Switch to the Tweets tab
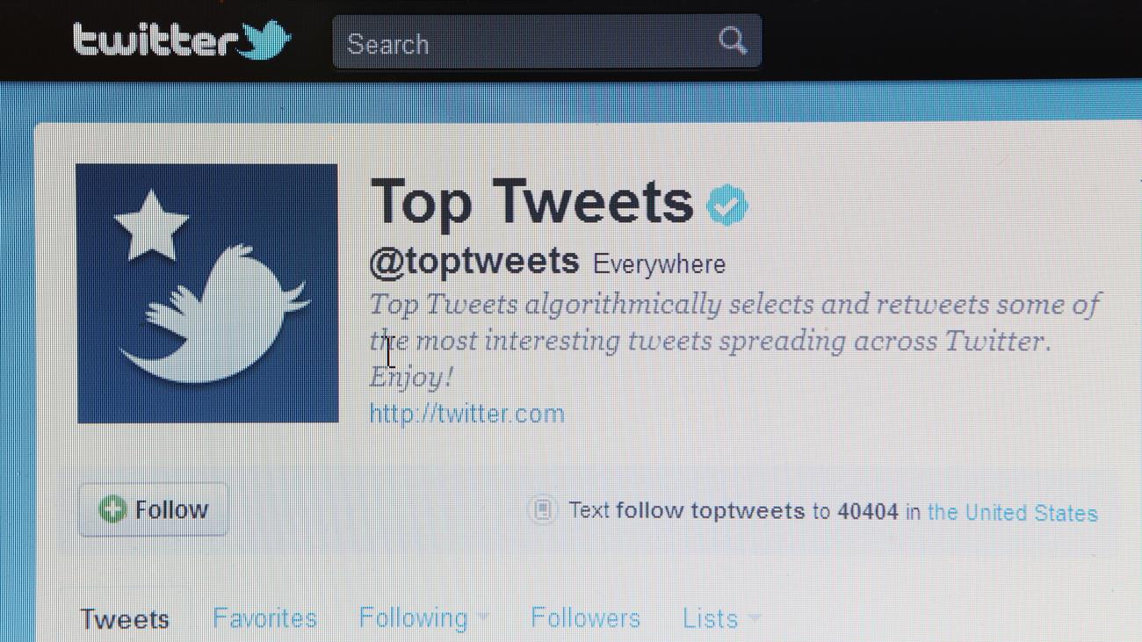 pos(125,618)
